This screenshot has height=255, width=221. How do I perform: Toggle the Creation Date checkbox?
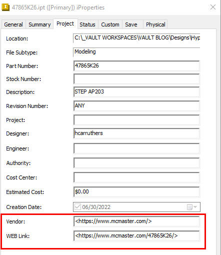coord(77,207)
